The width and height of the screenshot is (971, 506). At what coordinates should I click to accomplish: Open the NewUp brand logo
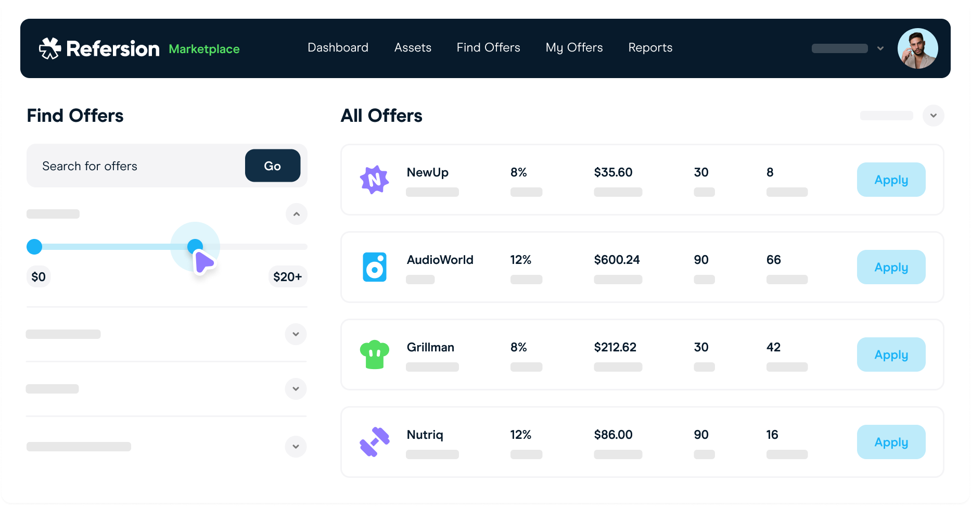[x=375, y=180]
